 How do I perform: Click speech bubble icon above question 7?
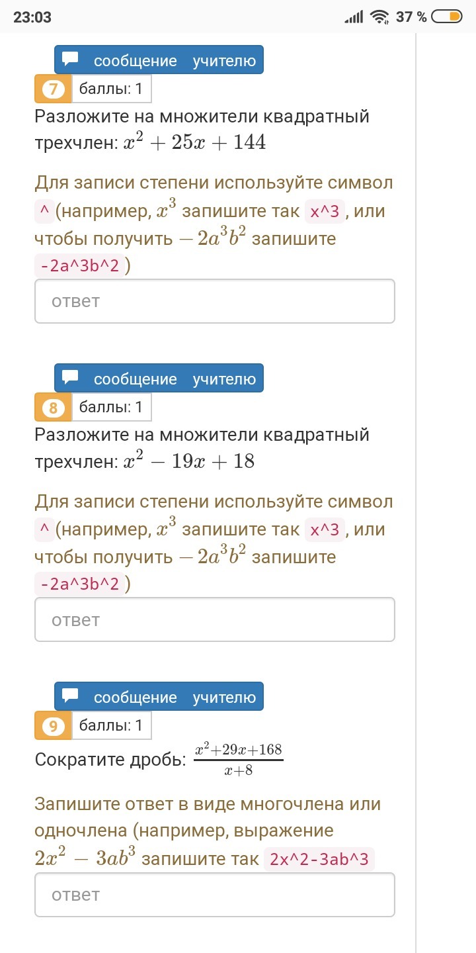click(71, 60)
